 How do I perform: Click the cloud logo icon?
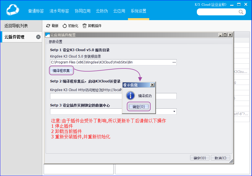[x=13, y=10]
